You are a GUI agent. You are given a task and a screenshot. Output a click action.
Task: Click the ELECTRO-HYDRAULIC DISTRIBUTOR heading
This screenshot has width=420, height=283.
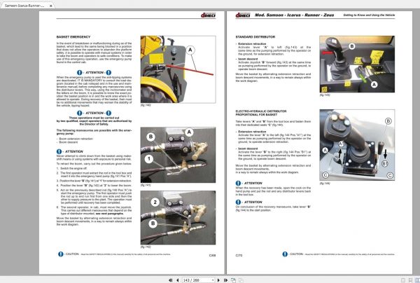coord(261,113)
